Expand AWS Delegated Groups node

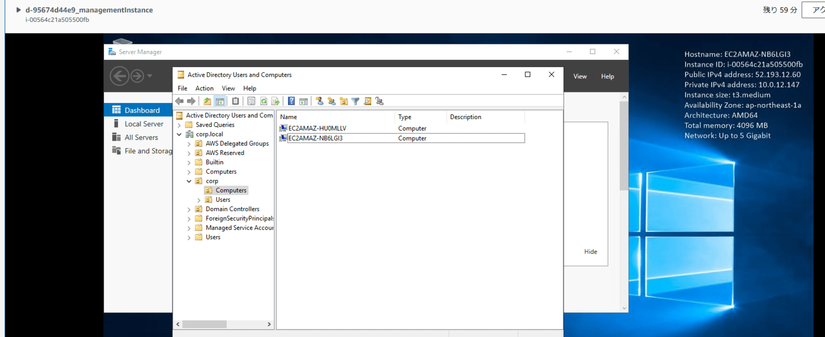(189, 144)
